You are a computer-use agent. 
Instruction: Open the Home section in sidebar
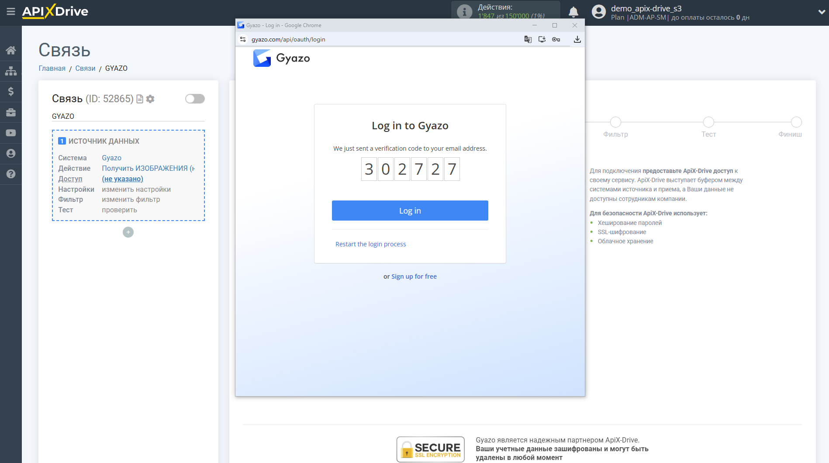[11, 50]
